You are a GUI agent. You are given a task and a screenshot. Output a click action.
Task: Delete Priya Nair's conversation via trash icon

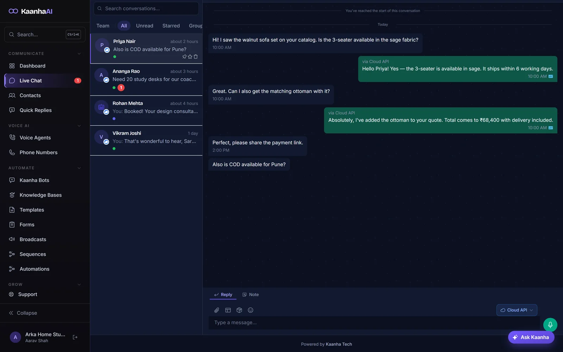tap(196, 57)
